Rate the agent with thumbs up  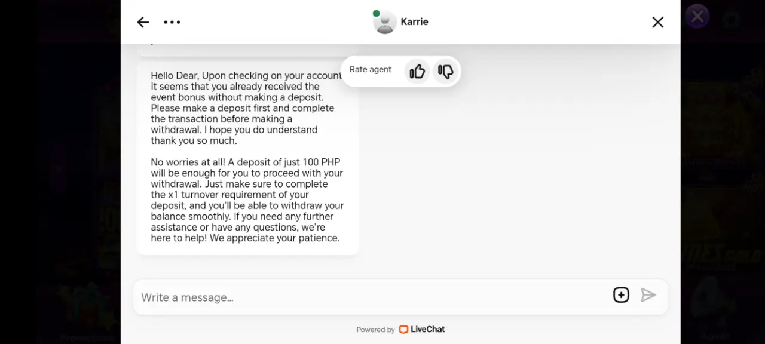[x=417, y=72]
